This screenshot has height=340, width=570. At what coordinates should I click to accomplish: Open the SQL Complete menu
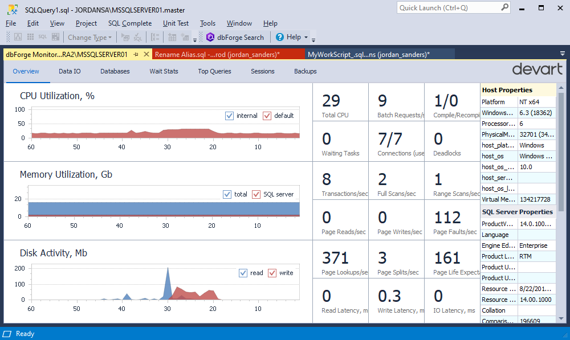point(130,23)
